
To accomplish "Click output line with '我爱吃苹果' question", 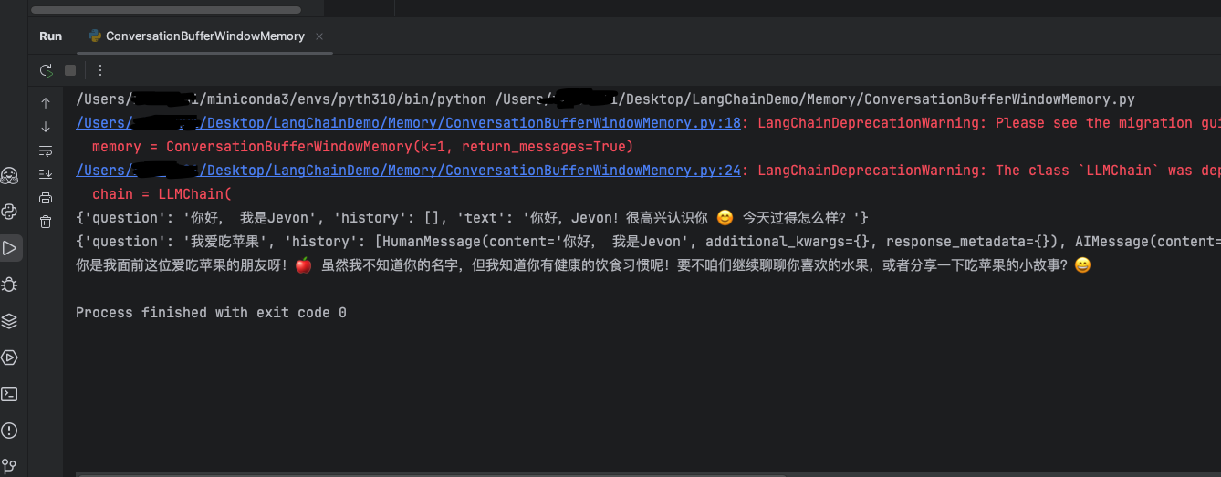I will (648, 242).
